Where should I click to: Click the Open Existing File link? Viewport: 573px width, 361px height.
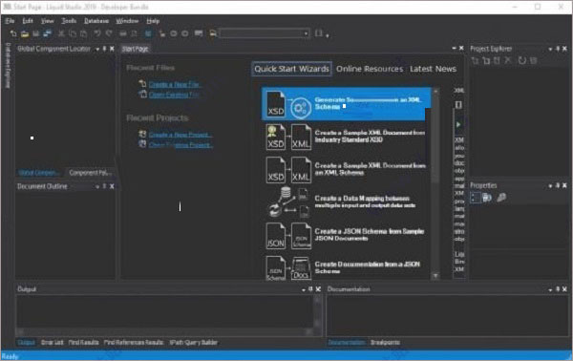(174, 95)
